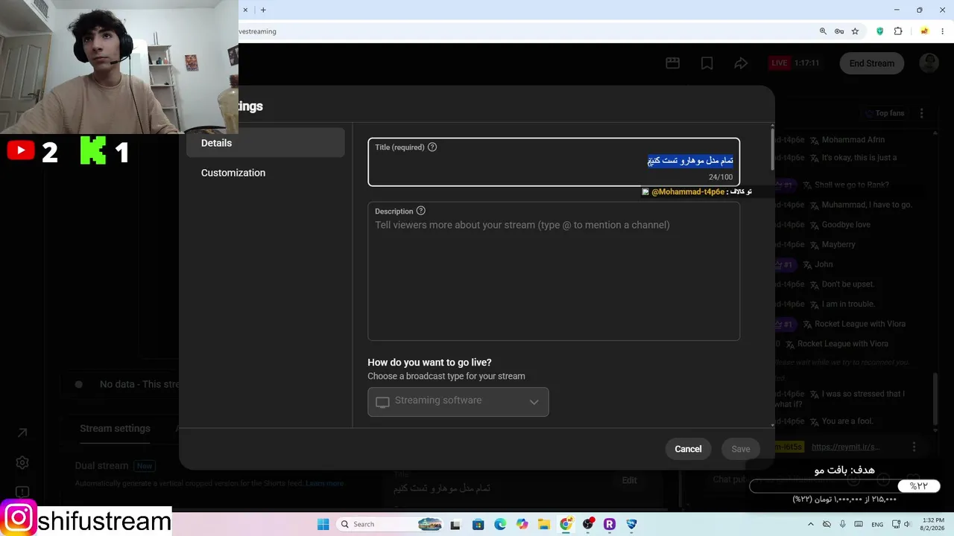
Task: Open the YouTube account avatar
Action: [929, 63]
